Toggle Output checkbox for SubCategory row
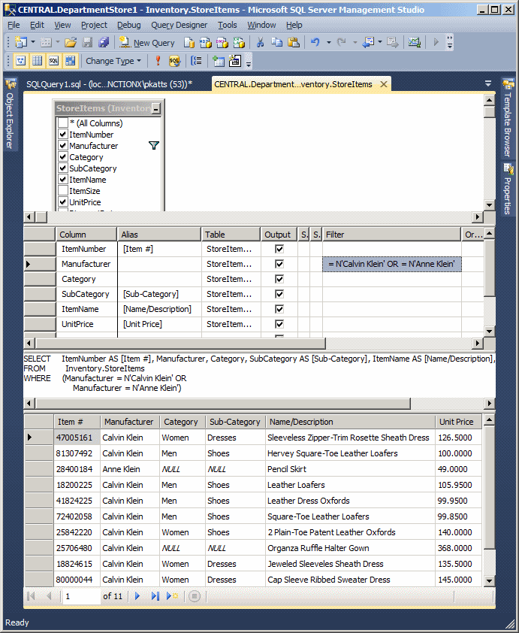 pos(279,294)
